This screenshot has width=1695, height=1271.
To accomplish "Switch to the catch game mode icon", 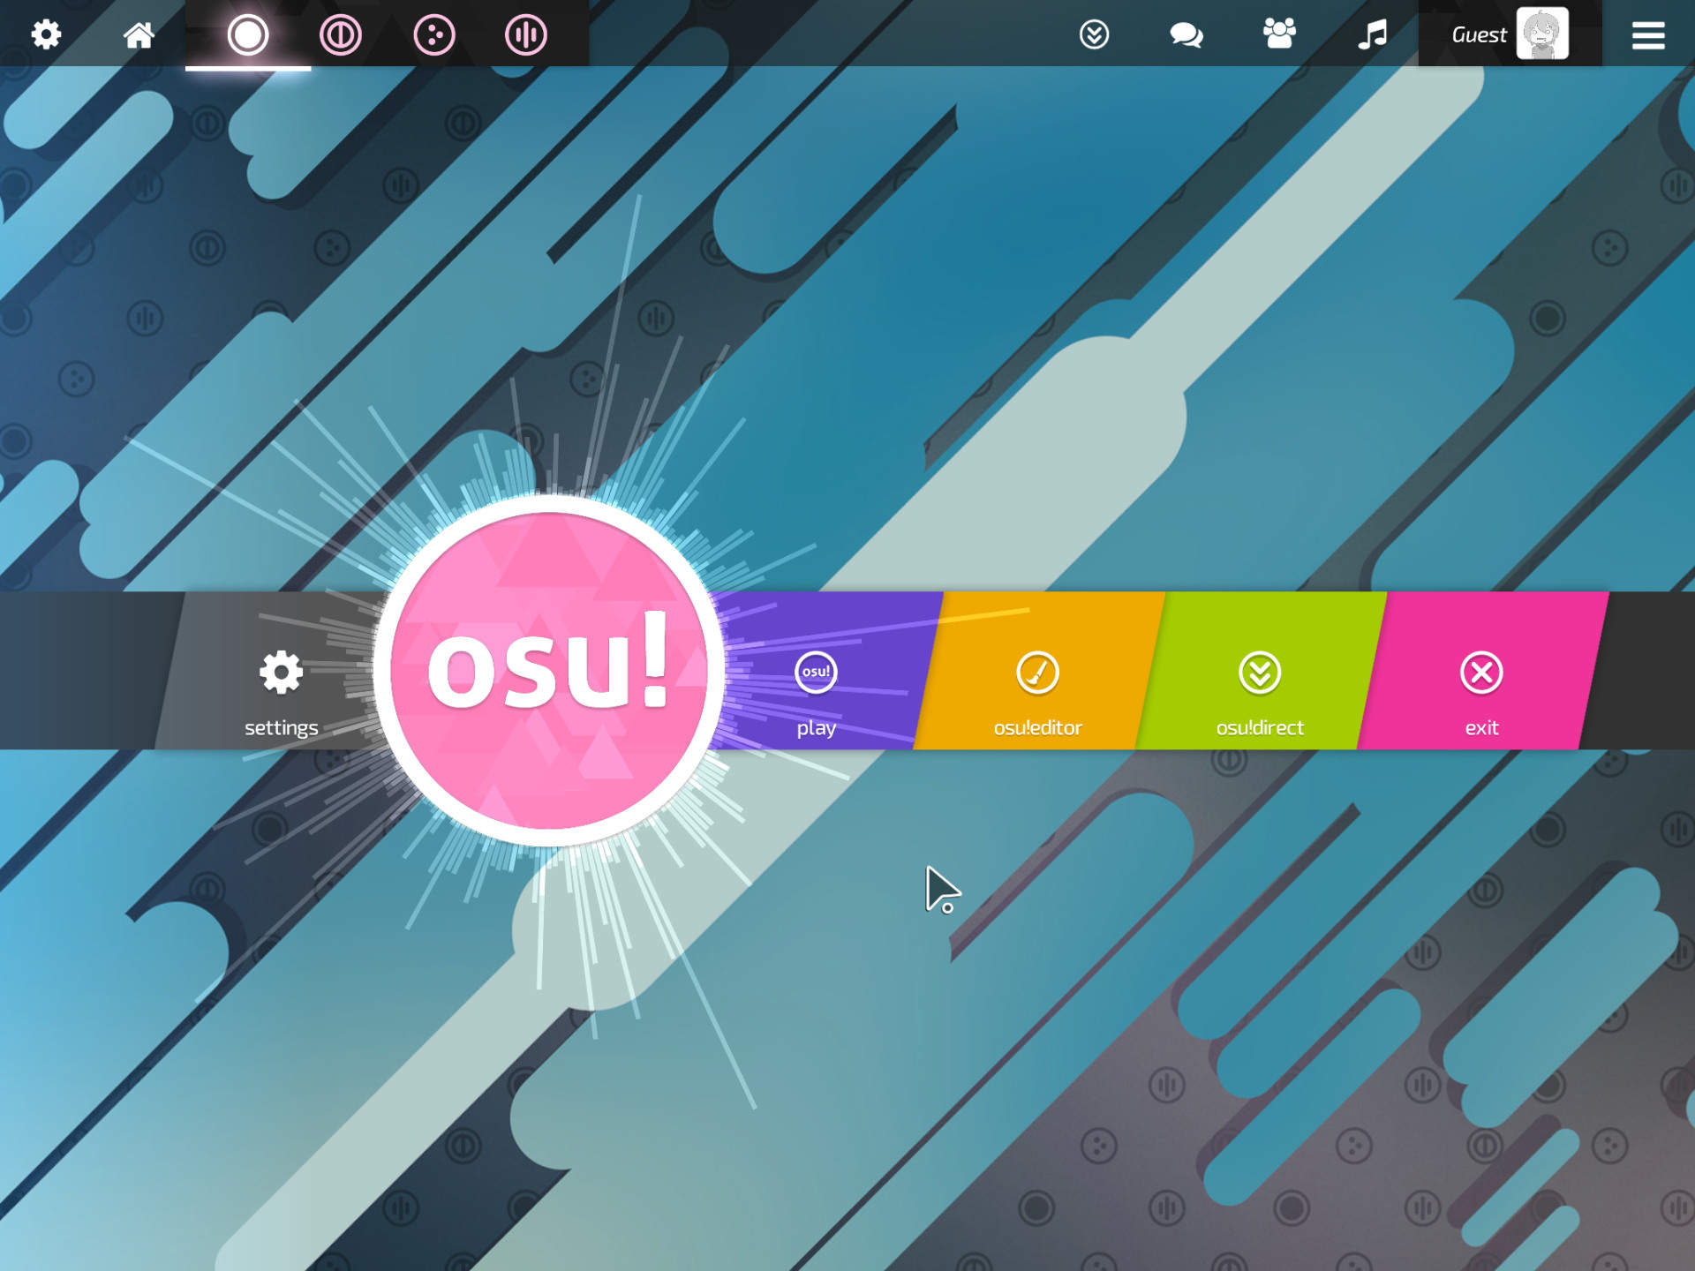I will (x=433, y=34).
